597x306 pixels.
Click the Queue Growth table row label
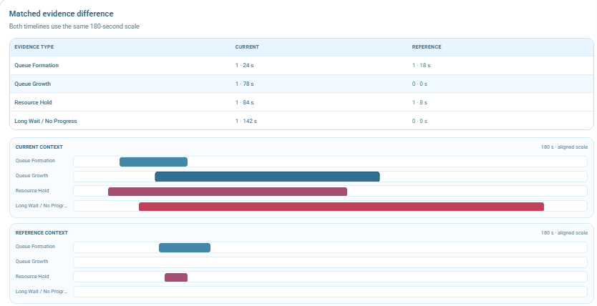[x=33, y=84]
